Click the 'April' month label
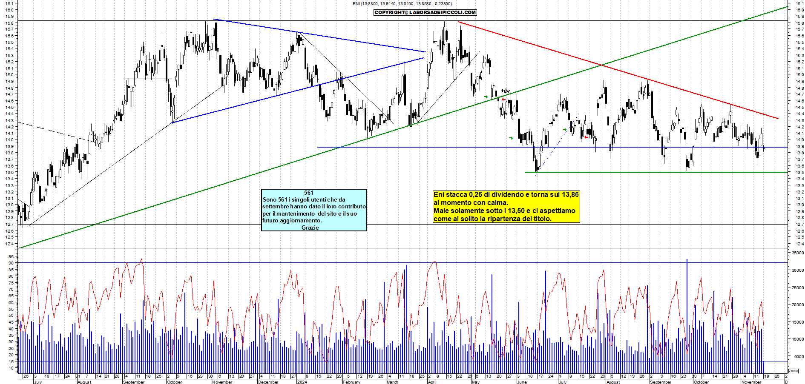805x384 pixels. 432,382
